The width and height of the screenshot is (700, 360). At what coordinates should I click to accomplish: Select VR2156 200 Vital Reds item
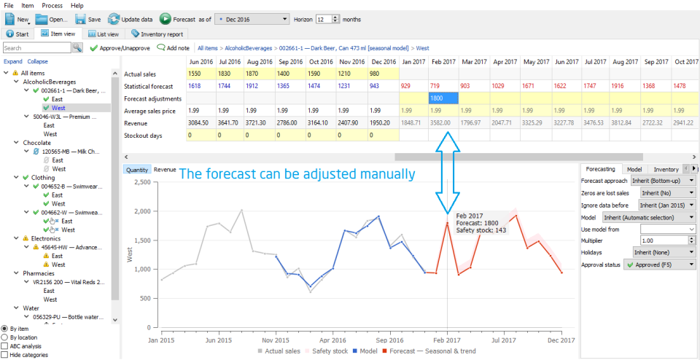click(x=70, y=282)
